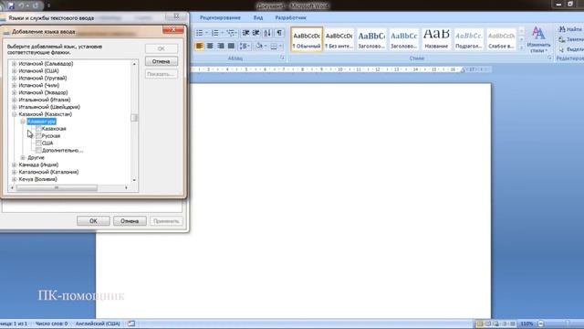Viewport: 584px width, 329px height.
Task: Open the Рецензирование ribbon tab
Action: pyautogui.click(x=220, y=17)
